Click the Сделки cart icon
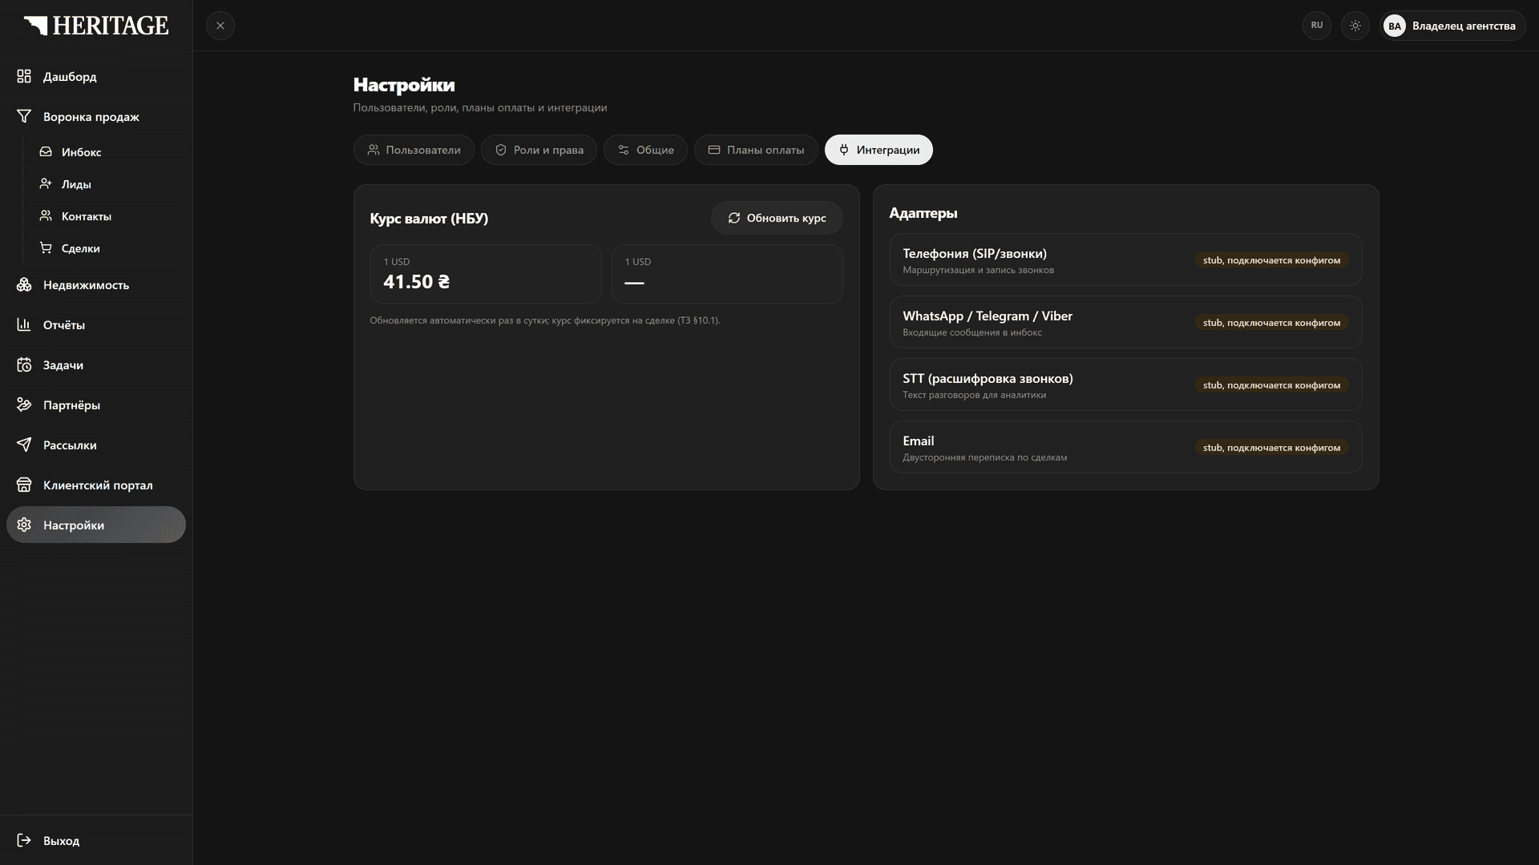Image resolution: width=1539 pixels, height=865 pixels. (46, 247)
